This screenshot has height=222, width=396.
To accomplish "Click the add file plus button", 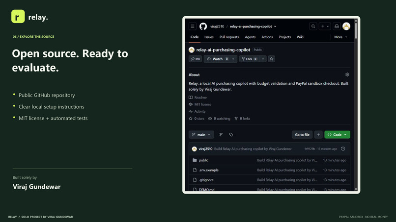I will [318, 135].
